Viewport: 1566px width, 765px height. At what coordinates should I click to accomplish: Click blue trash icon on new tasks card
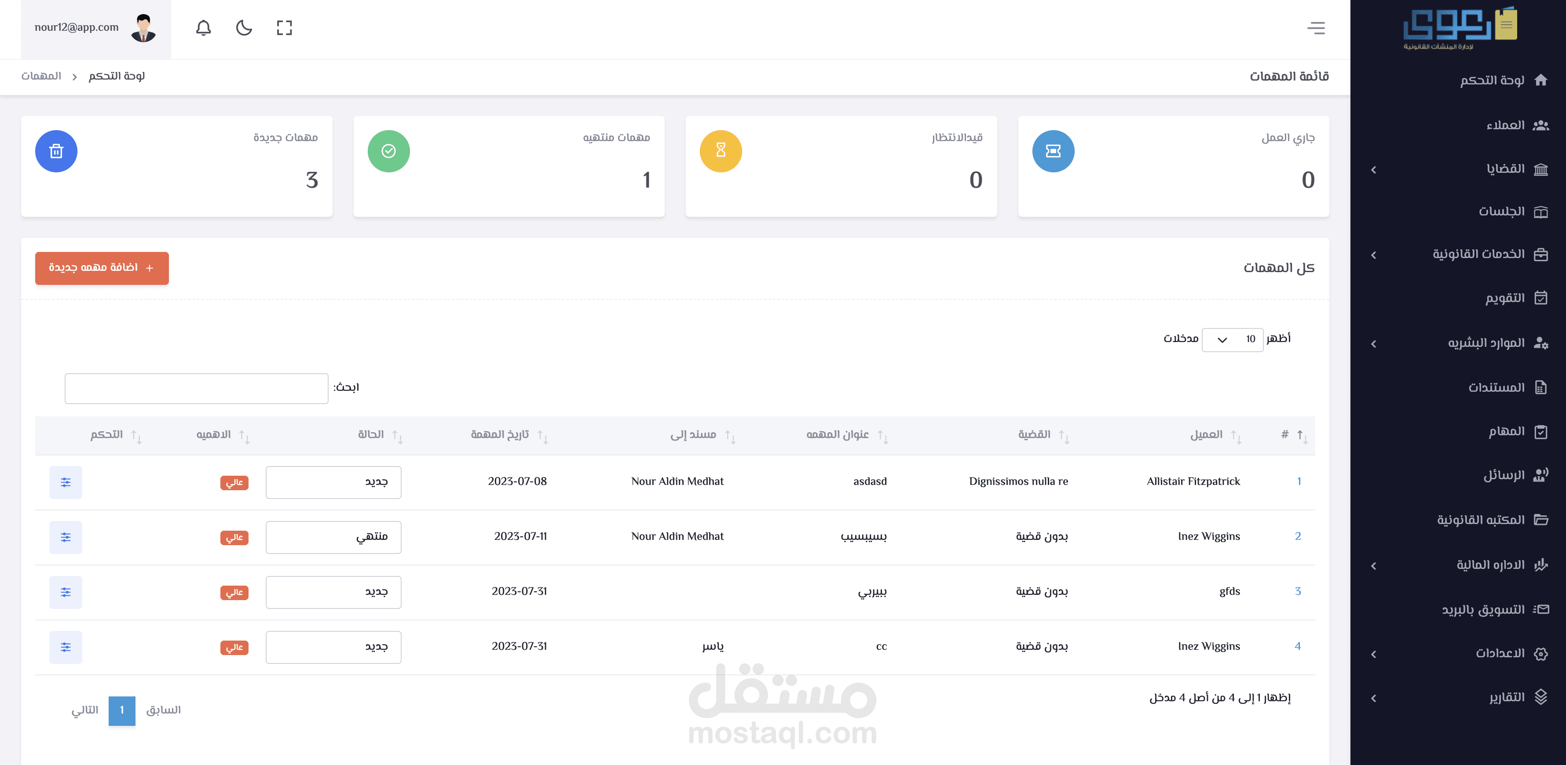point(56,151)
